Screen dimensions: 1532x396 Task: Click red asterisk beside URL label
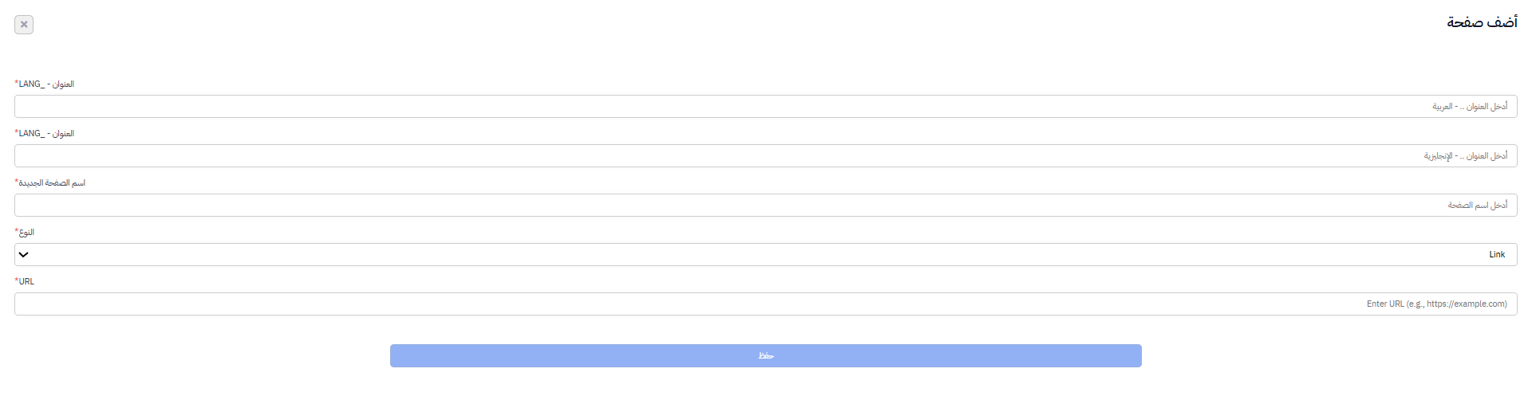(16, 280)
